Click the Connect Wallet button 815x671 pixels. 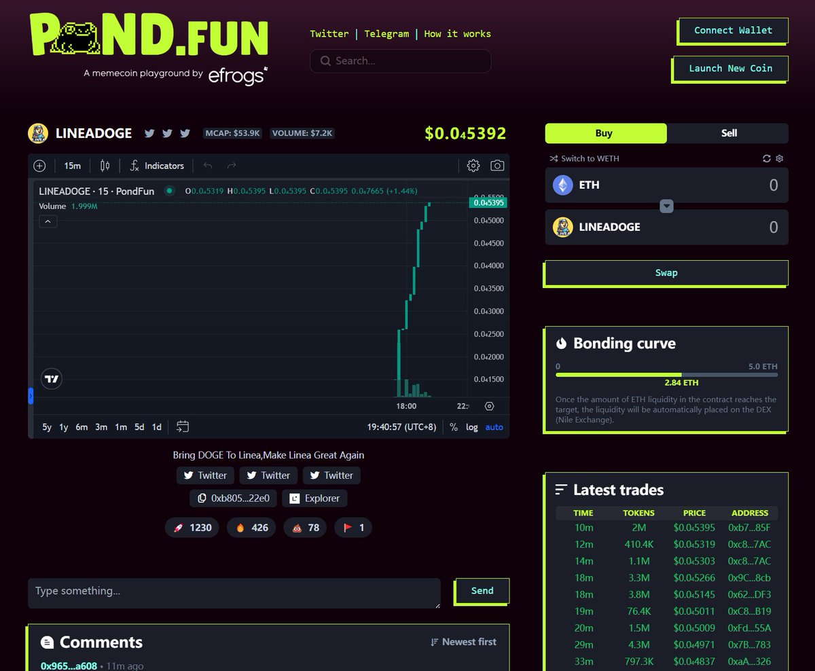pyautogui.click(x=733, y=31)
